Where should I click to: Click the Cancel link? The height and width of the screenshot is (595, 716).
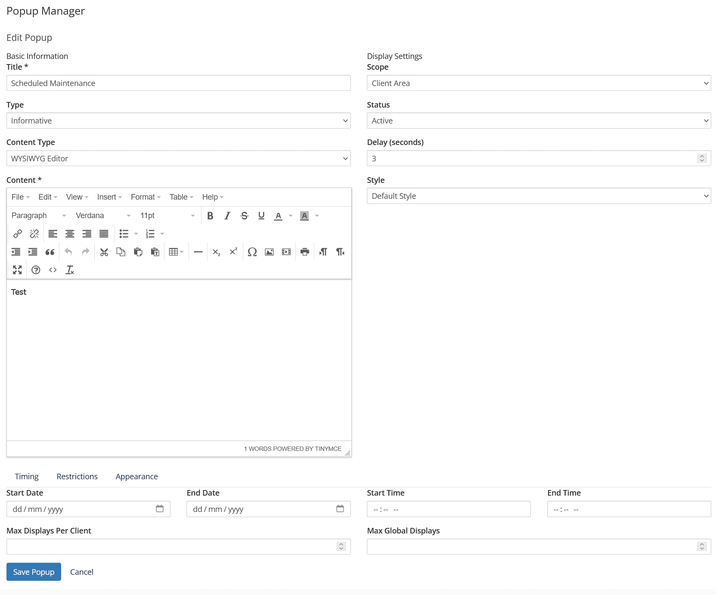(x=82, y=572)
